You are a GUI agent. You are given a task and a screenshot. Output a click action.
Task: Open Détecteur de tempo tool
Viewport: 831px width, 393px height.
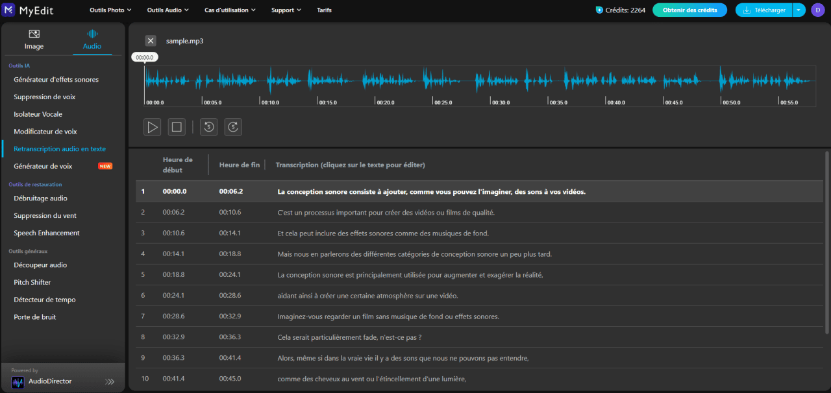tap(45, 300)
